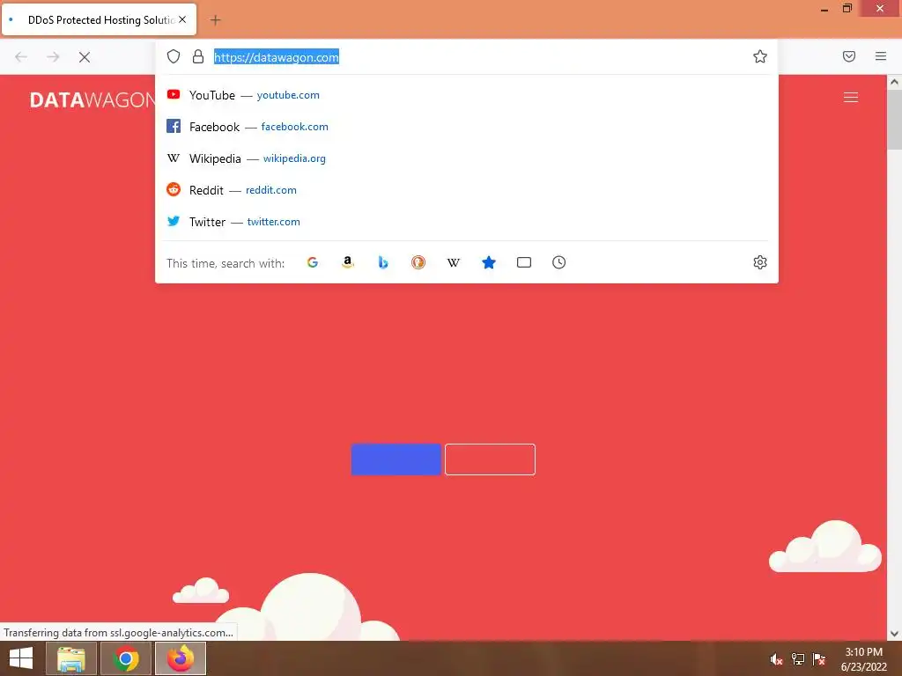Click the muted volume tray icon

[776, 659]
